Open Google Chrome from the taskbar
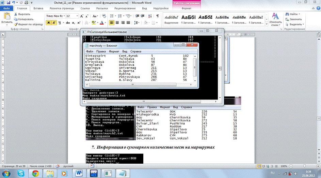321x178 pixels. [35, 173]
